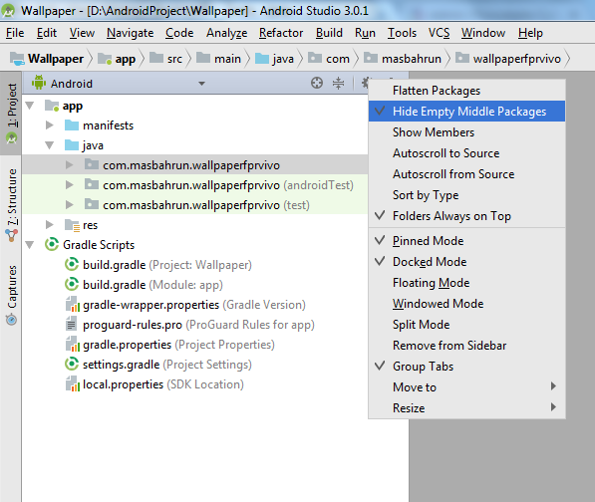The width and height of the screenshot is (595, 502).
Task: Open the Analyze menu
Action: click(226, 33)
